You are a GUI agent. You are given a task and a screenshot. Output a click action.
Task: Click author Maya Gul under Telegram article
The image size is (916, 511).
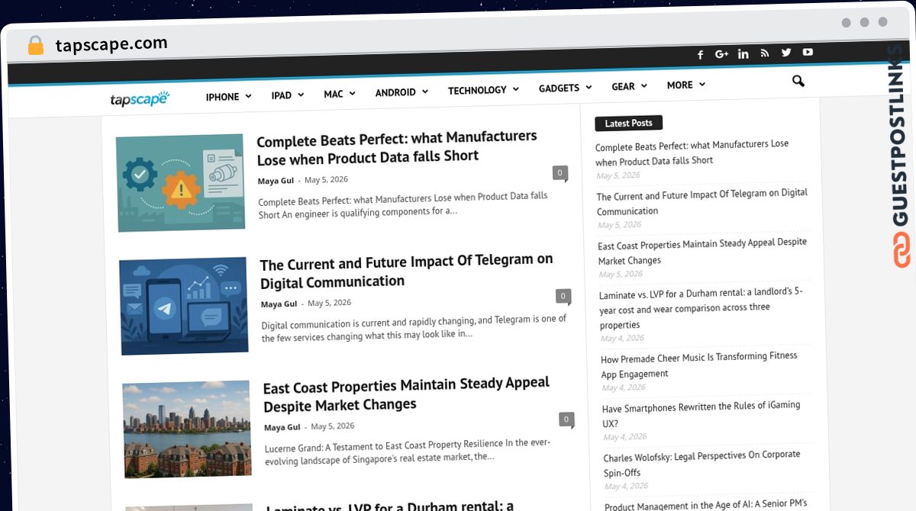tap(279, 304)
